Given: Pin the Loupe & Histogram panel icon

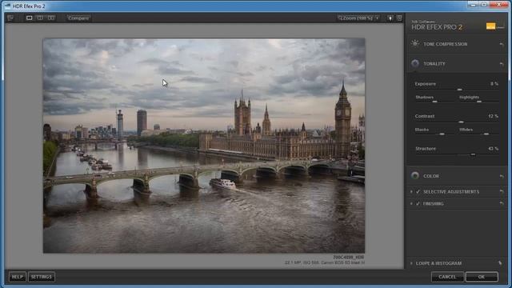Looking at the screenshot, I should [500, 263].
